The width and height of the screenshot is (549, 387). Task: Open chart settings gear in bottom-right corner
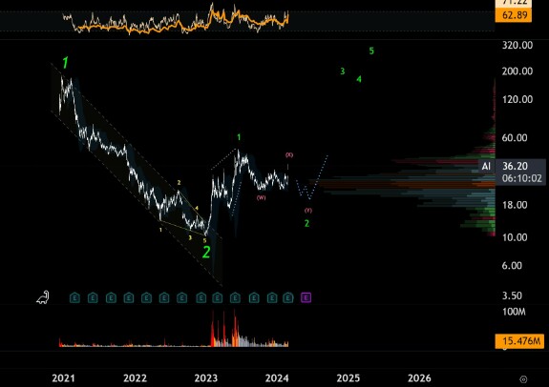click(x=523, y=379)
